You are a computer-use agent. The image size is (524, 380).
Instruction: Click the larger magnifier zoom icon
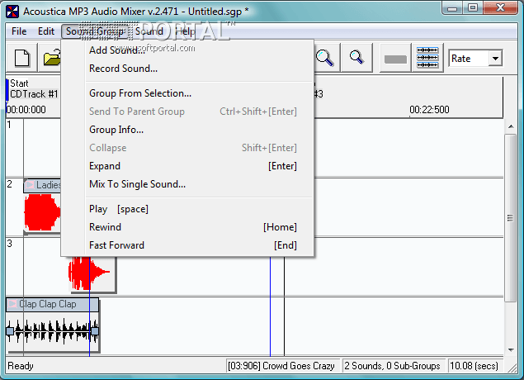324,58
